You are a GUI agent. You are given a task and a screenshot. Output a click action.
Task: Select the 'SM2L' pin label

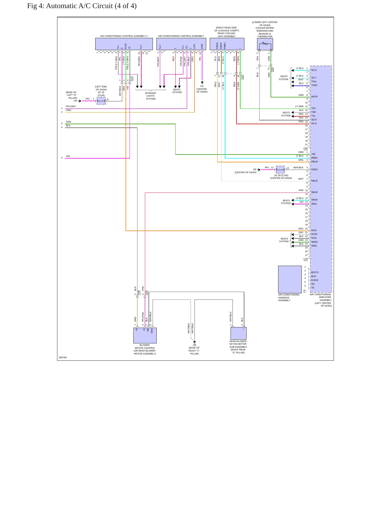coord(314,246)
